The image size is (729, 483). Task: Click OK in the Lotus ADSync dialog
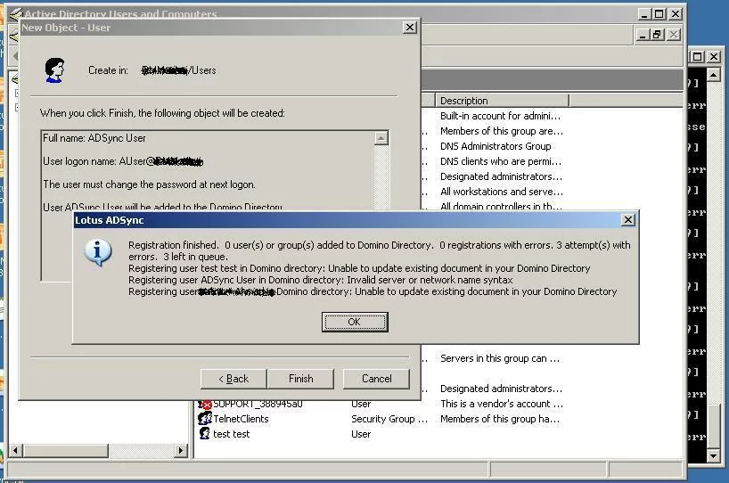354,322
